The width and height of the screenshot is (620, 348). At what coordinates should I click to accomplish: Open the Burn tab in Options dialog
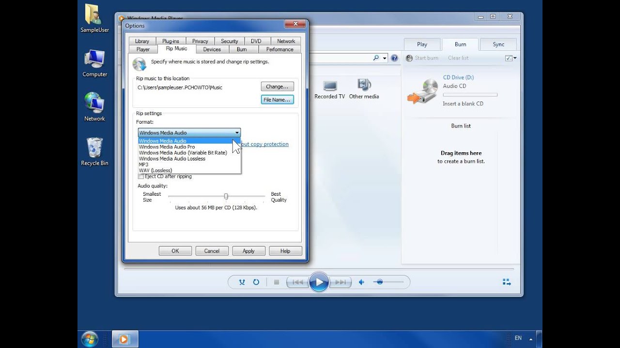coord(242,49)
